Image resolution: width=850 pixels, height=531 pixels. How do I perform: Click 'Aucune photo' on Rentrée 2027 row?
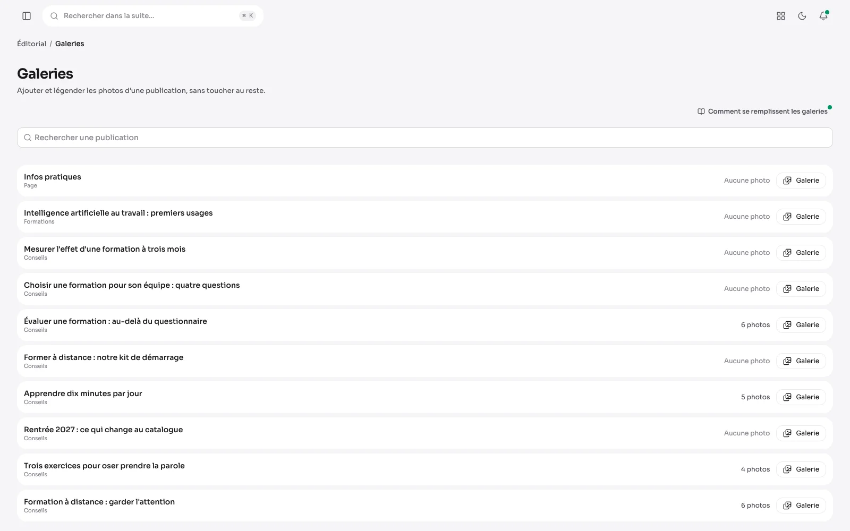pyautogui.click(x=747, y=433)
